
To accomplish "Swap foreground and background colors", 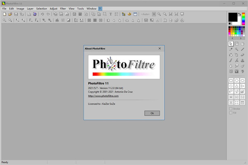I will [239, 14].
